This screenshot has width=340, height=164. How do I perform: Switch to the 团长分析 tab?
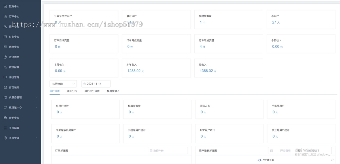point(72,91)
